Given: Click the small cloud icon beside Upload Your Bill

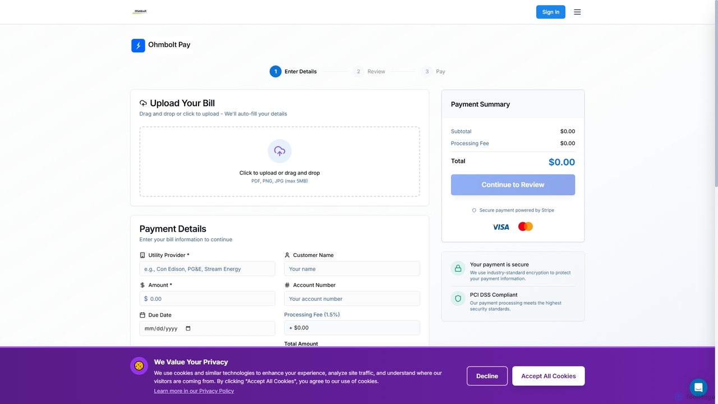Looking at the screenshot, I should coord(143,103).
